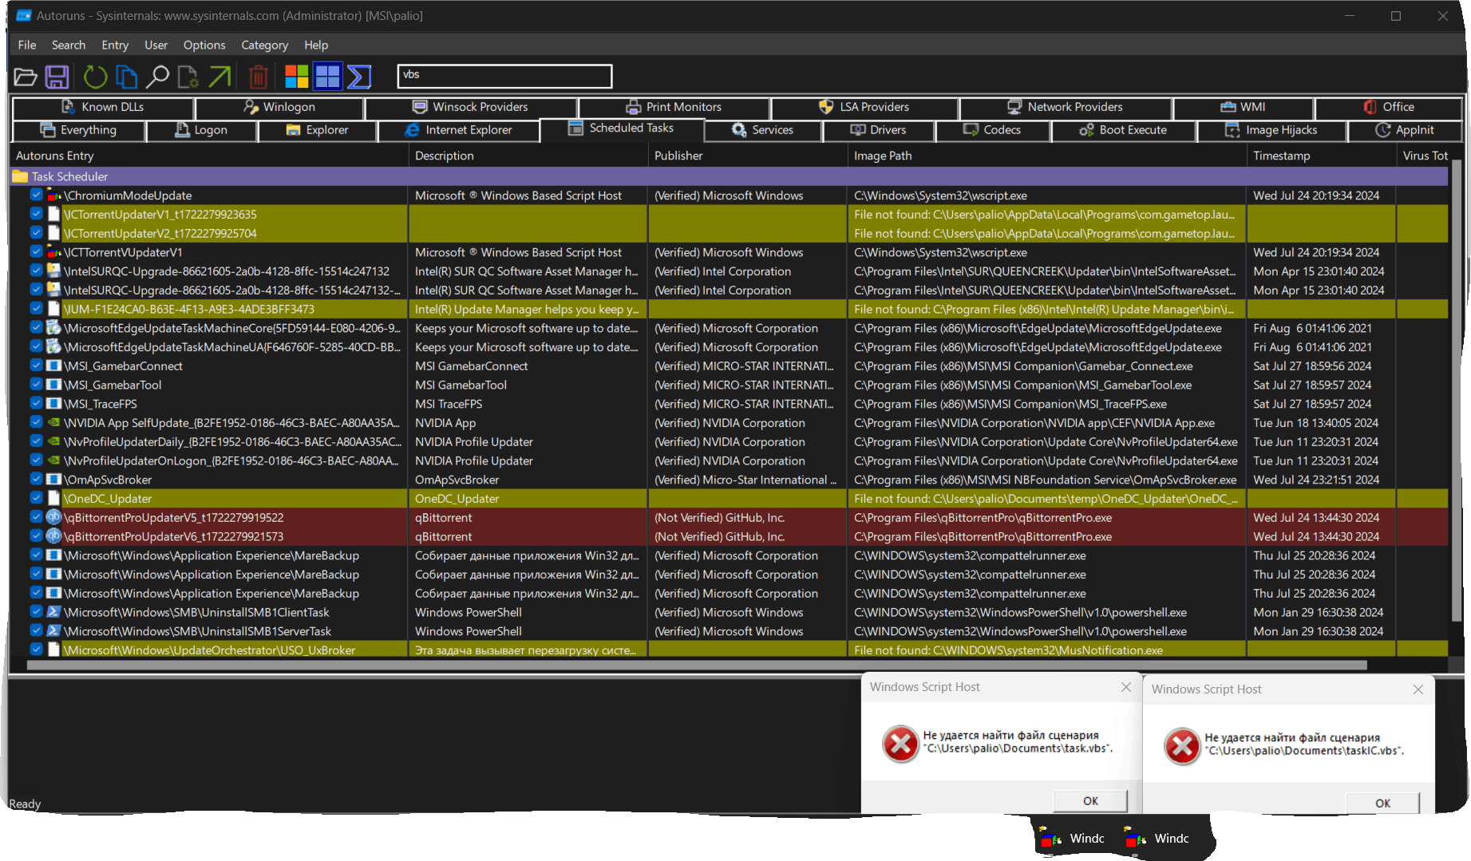This screenshot has height=861, width=1471.
Task: Uncheck the \OmApSvcBroker entry checkbox
Action: click(37, 479)
